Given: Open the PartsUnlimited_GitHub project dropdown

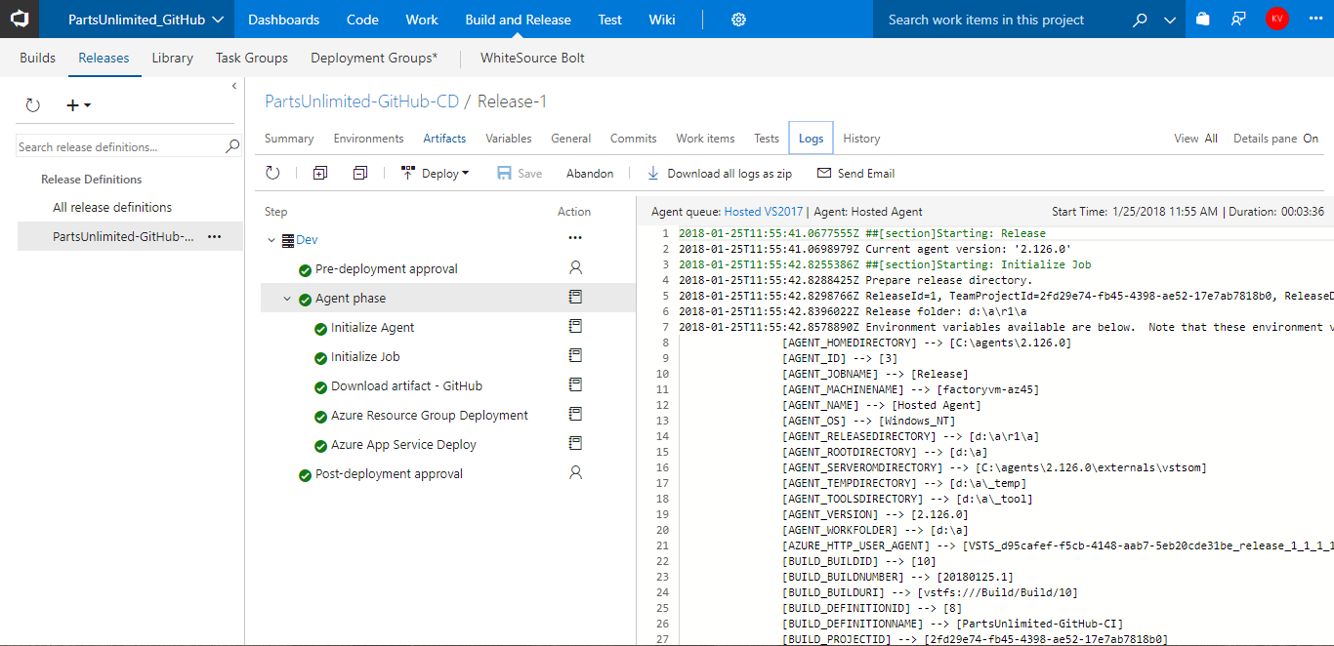Looking at the screenshot, I should pyautogui.click(x=146, y=20).
